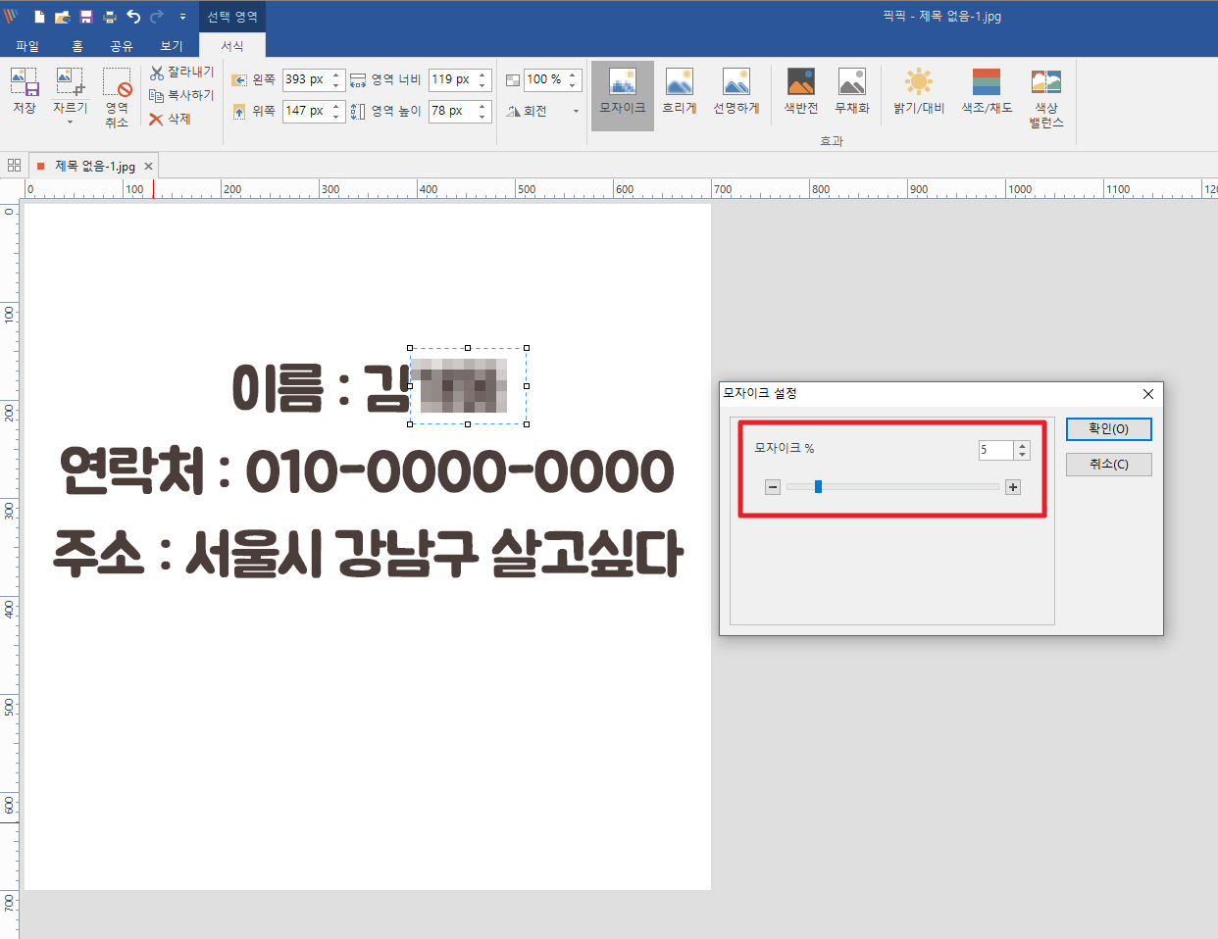1218x939 pixels.
Task: Click the save floppy icon in title bar
Action: pyautogui.click(x=86, y=17)
